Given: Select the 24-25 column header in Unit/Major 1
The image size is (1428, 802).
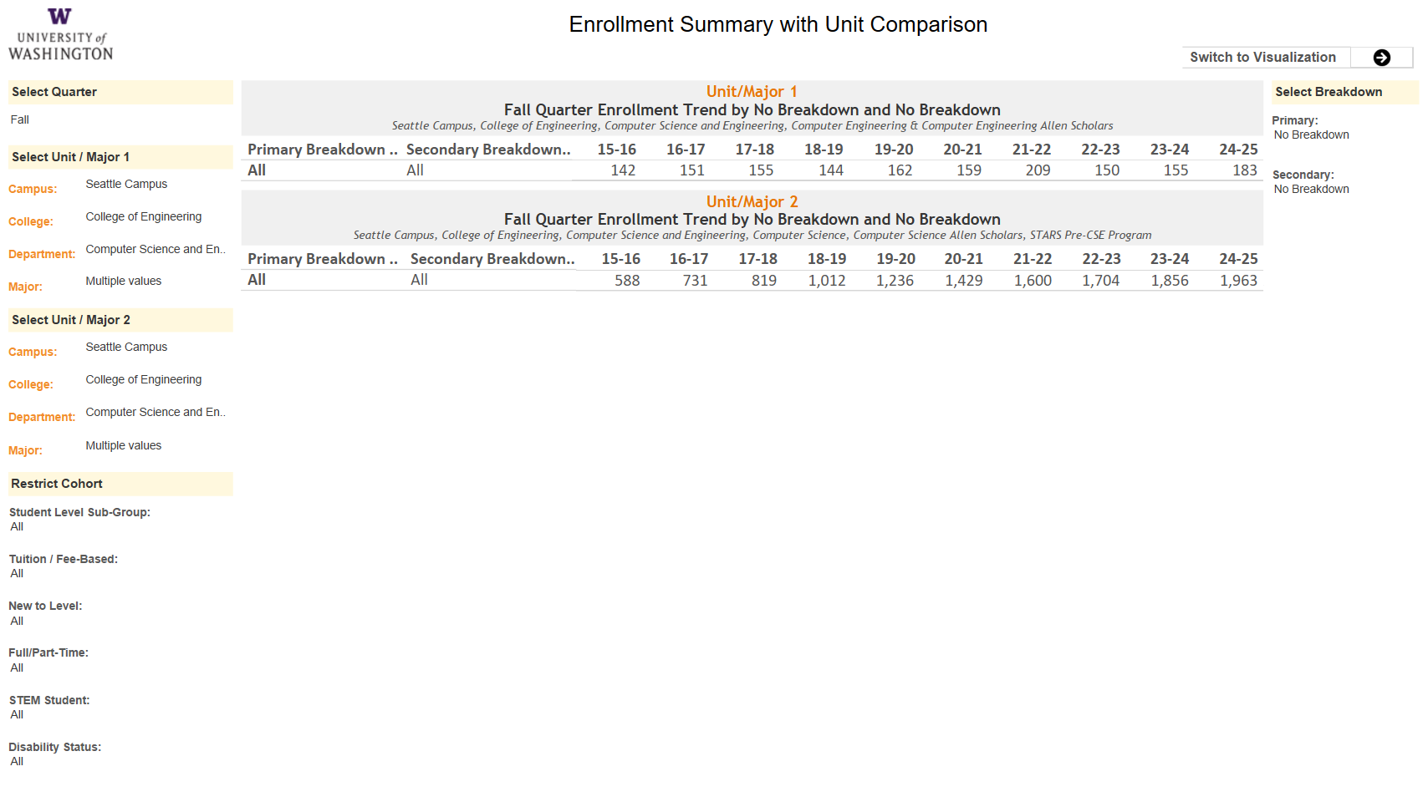Looking at the screenshot, I should (1238, 150).
